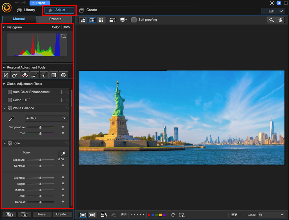The width and height of the screenshot is (289, 220).
Task: Open the Zoom Fit dropdown
Action: pyautogui.click(x=271, y=215)
